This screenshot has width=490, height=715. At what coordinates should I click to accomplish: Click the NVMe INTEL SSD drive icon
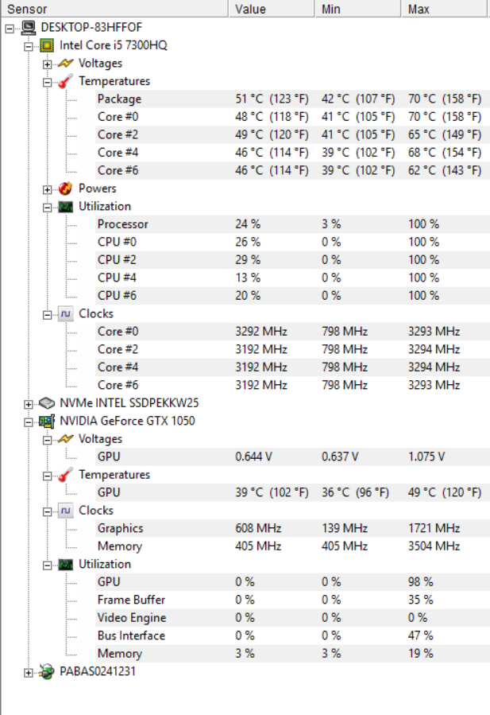47,403
